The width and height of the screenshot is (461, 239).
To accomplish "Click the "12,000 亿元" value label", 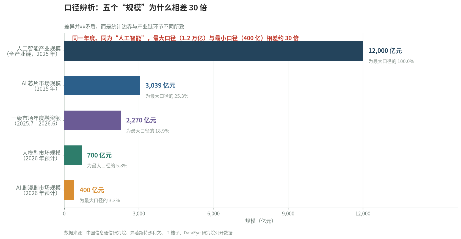I will click(x=385, y=51).
